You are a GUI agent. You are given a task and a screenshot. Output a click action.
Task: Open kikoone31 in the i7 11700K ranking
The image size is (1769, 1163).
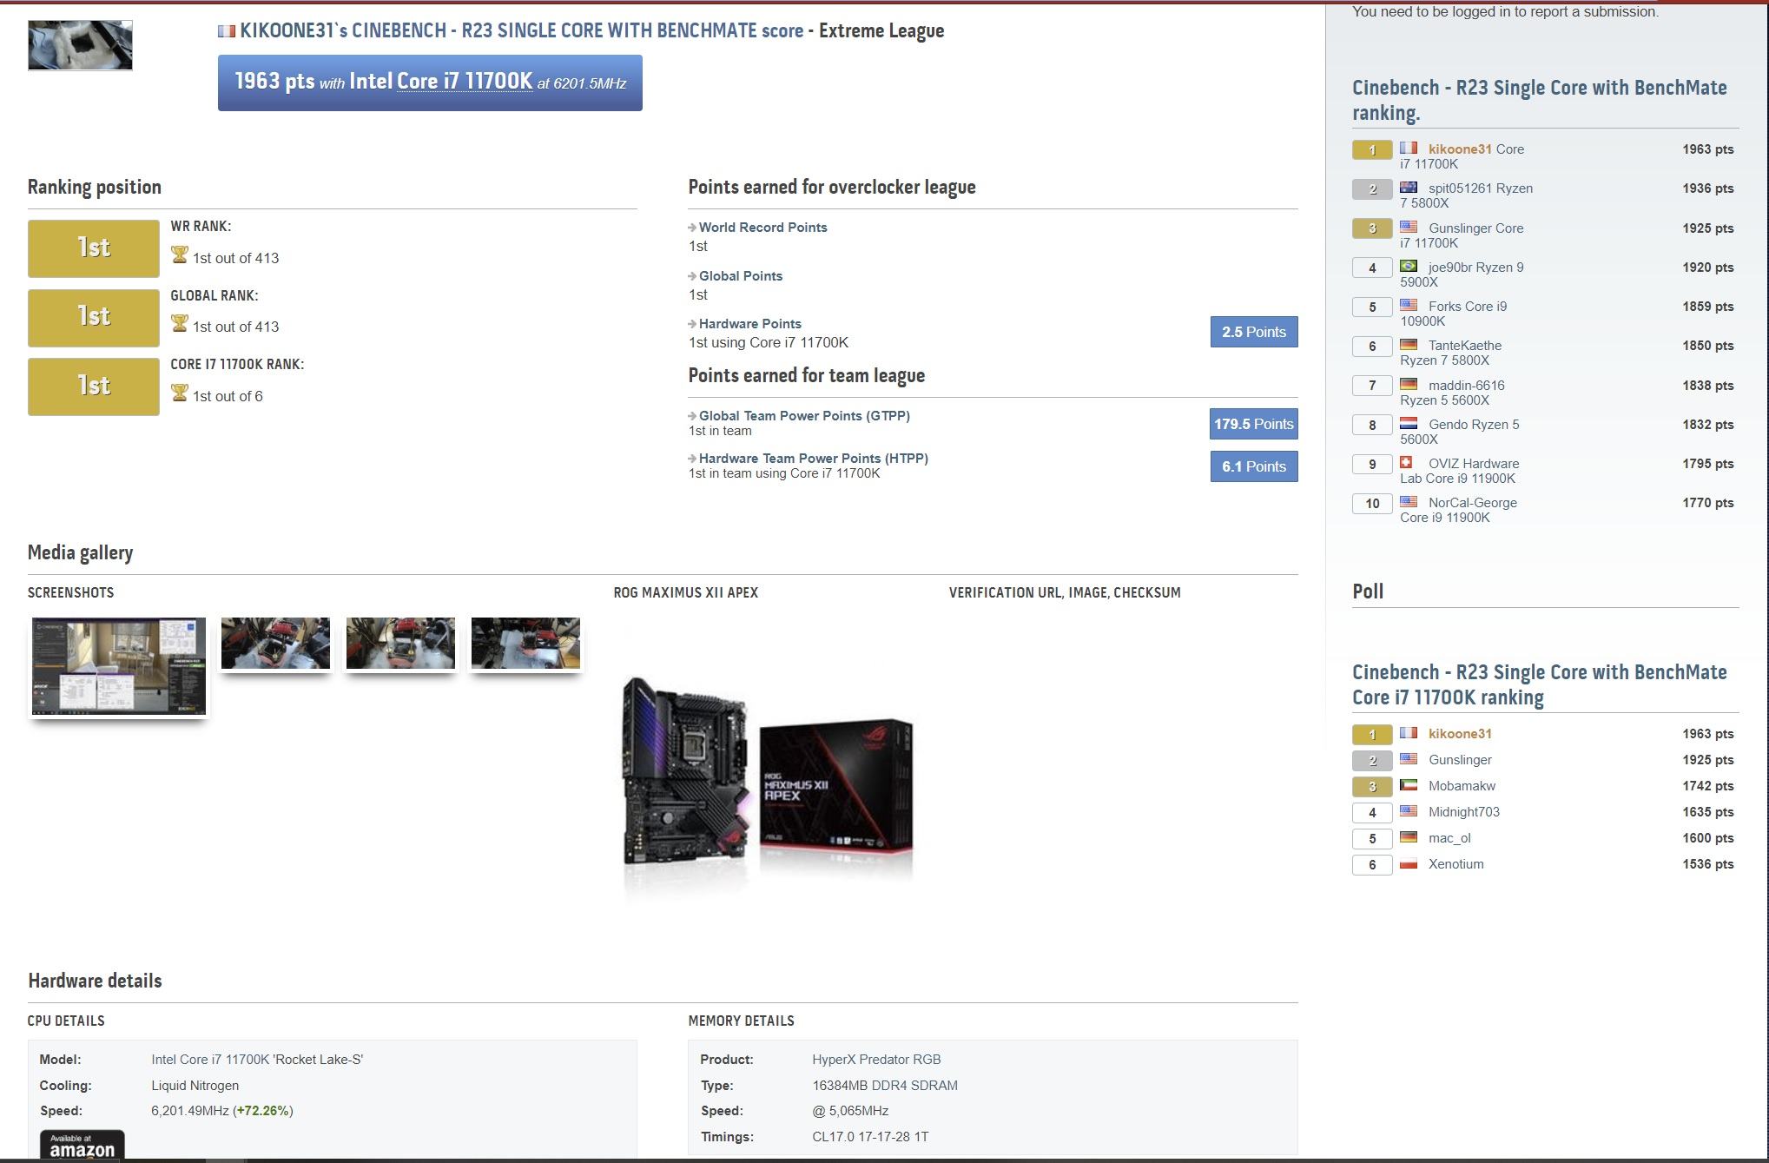click(x=1460, y=734)
